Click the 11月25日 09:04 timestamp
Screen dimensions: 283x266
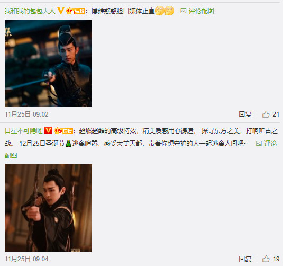pyautogui.click(x=26, y=259)
